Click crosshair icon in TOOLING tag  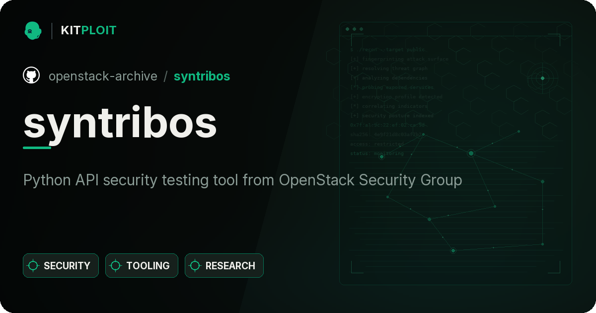coord(116,266)
